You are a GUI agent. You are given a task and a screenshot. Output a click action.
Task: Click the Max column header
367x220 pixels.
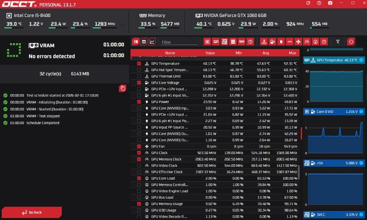point(292,53)
